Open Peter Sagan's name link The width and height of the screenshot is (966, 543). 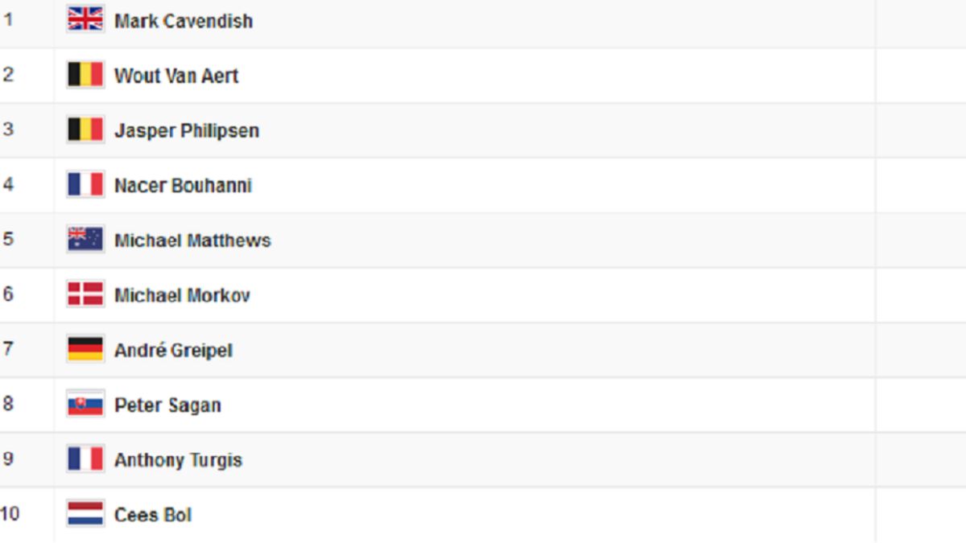pos(167,405)
